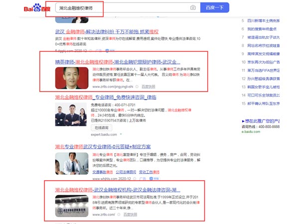Click the 公司法律顾问 sub-link
Screen dimensions: 299x224
tap(126, 172)
